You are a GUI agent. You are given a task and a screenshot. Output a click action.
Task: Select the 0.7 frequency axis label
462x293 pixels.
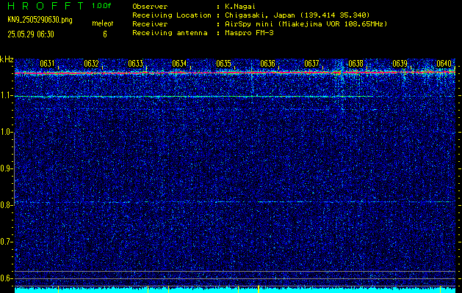tap(5, 242)
